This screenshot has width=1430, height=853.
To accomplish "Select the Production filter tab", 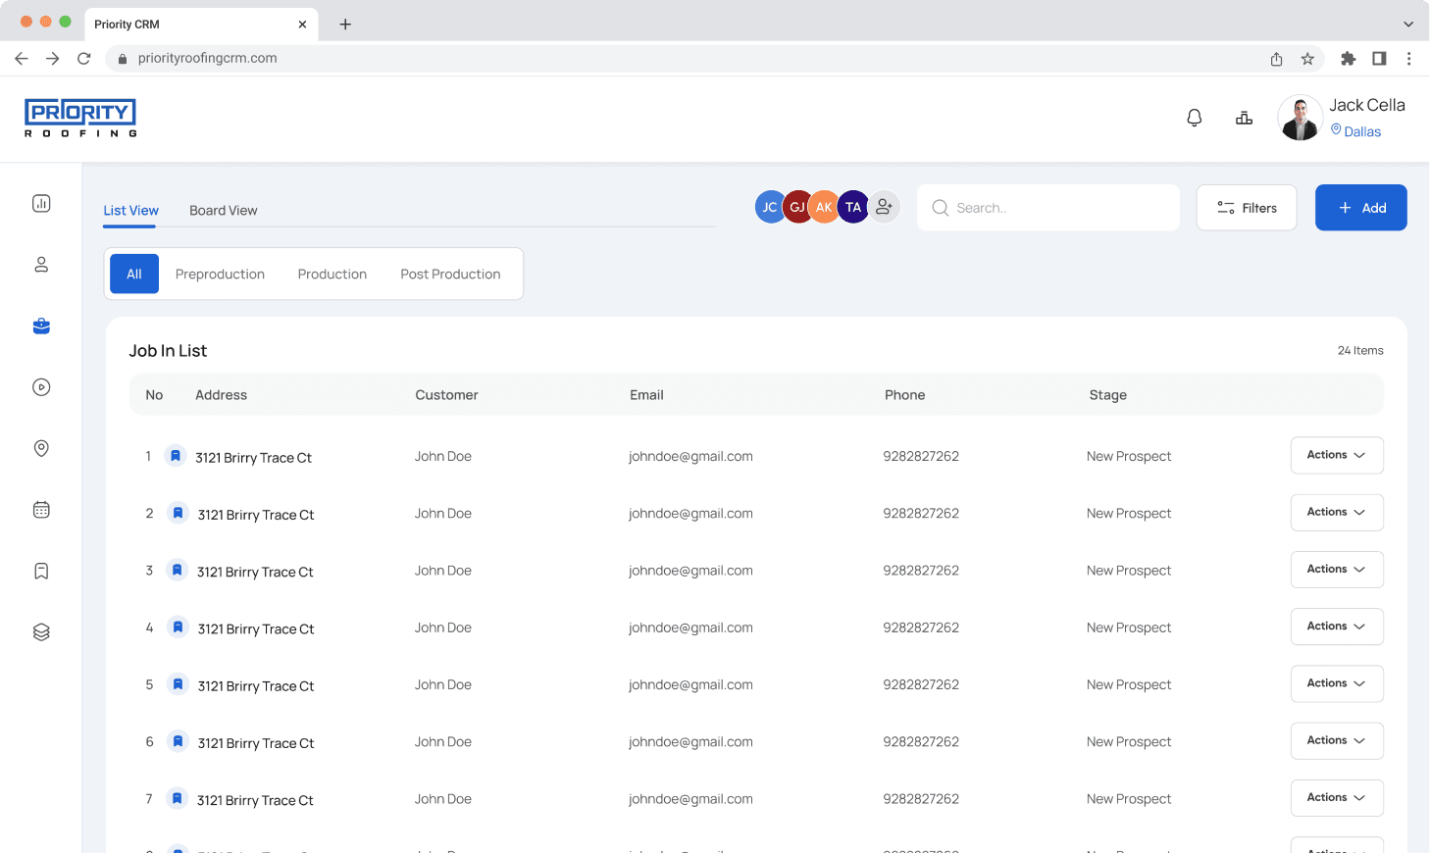I will coord(332,274).
